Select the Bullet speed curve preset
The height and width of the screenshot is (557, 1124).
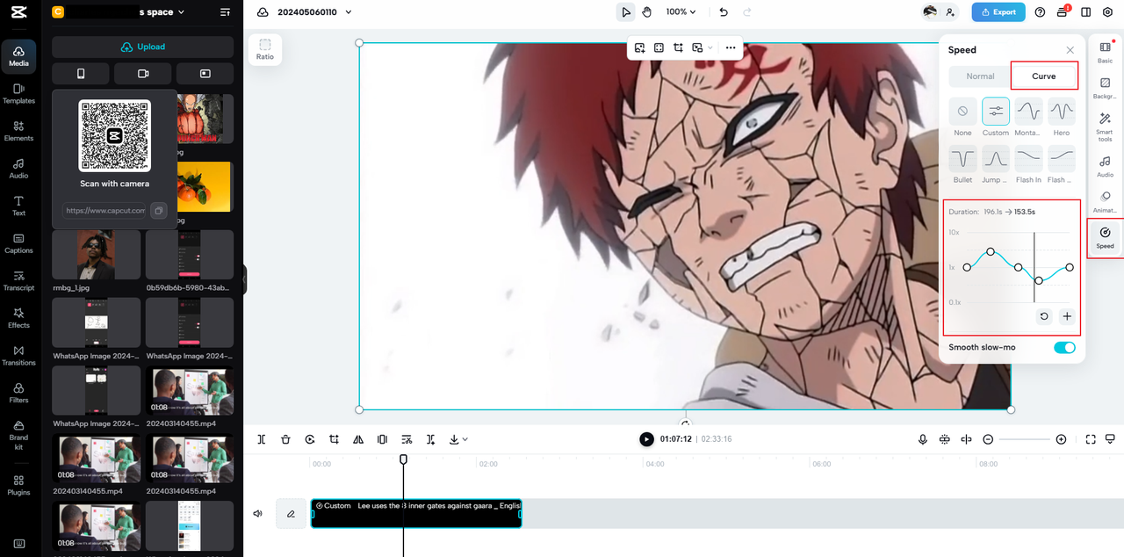(962, 164)
